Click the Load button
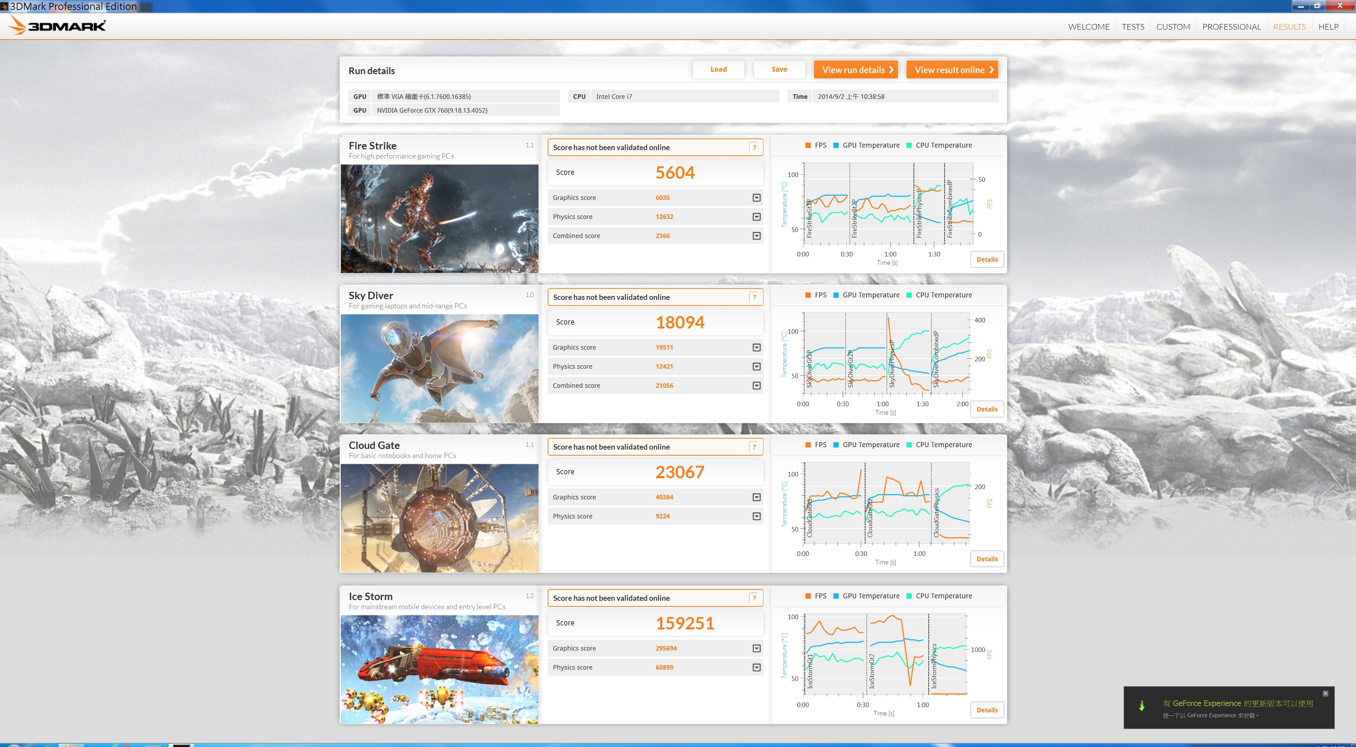Image resolution: width=1356 pixels, height=747 pixels. point(718,70)
